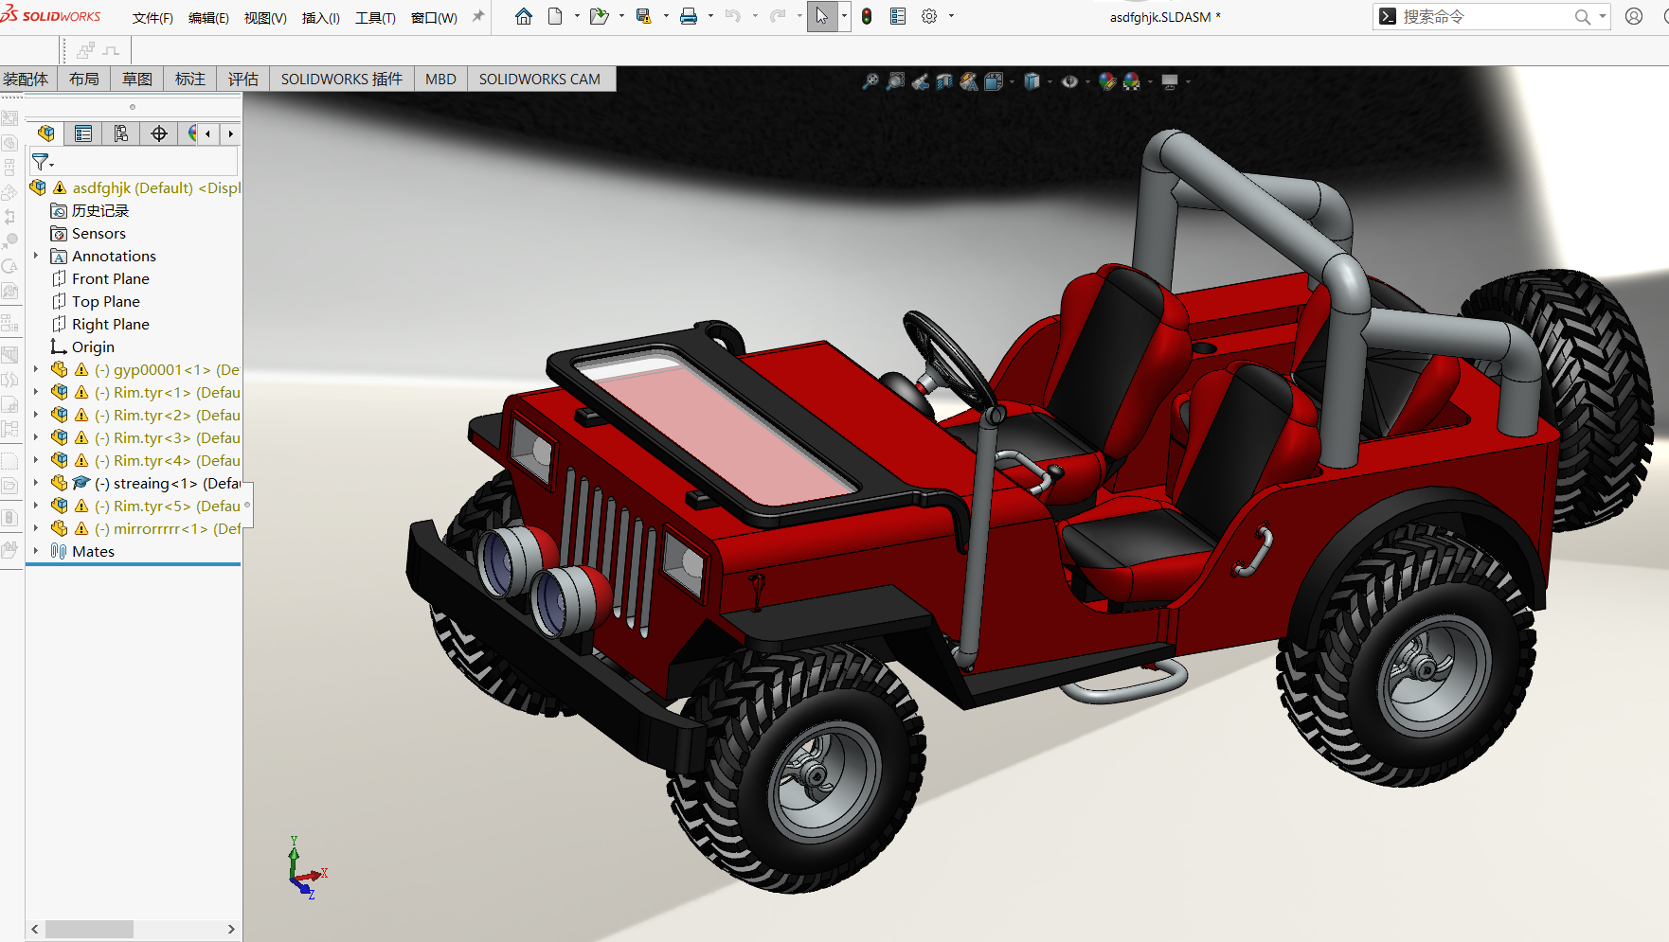
Task: Click Zoom to Fit icon
Action: coord(870,81)
